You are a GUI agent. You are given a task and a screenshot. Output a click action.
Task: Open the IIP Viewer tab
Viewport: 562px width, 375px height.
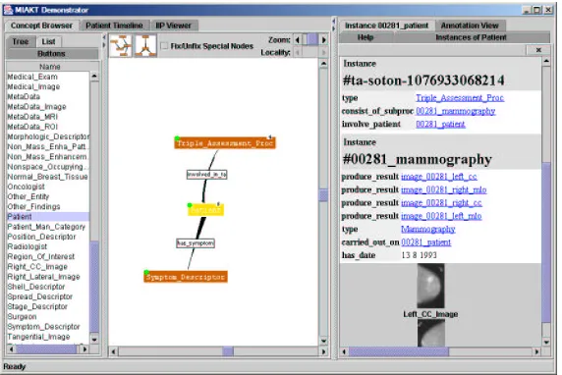[x=173, y=26]
